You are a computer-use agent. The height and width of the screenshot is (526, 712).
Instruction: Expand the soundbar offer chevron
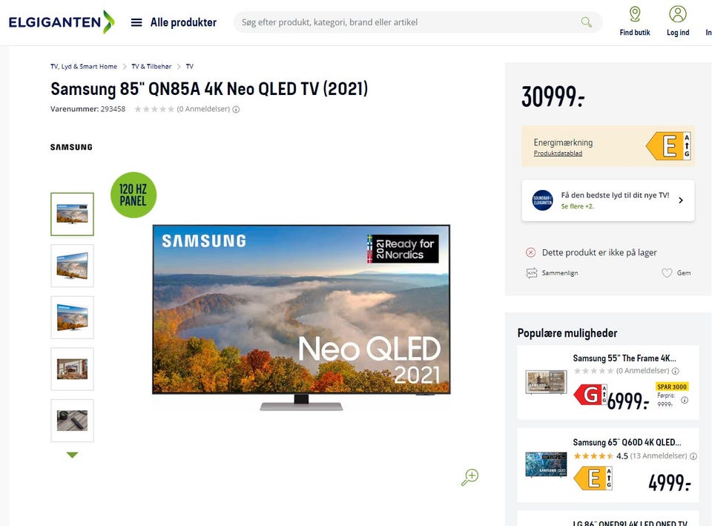(681, 200)
